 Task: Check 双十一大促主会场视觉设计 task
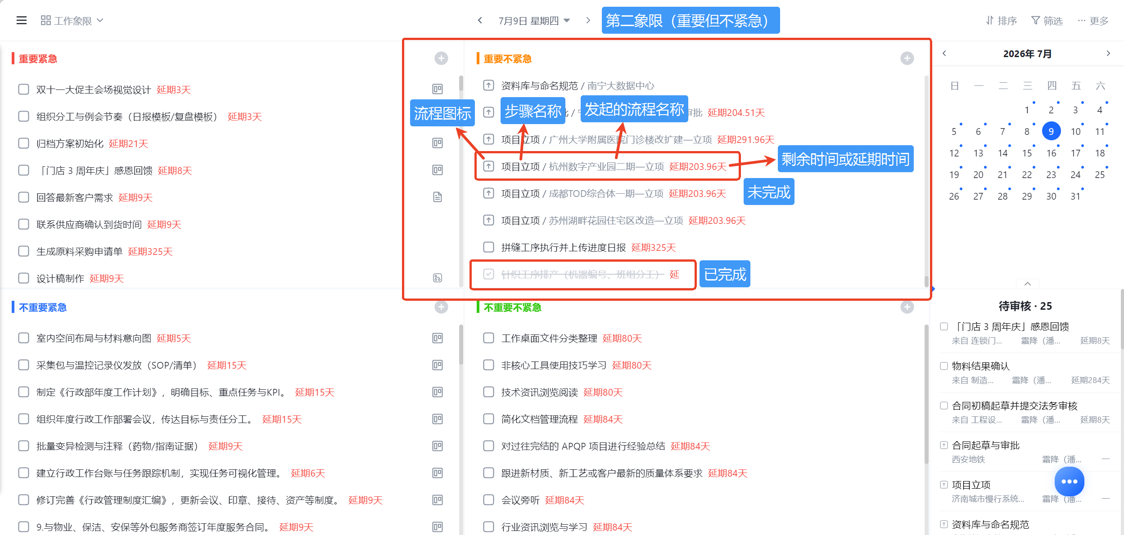click(x=23, y=89)
